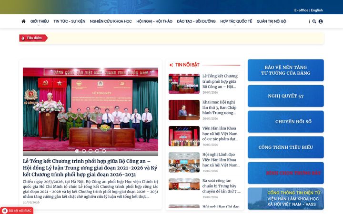
Task: Select the third slider dot
Action: 91,151
